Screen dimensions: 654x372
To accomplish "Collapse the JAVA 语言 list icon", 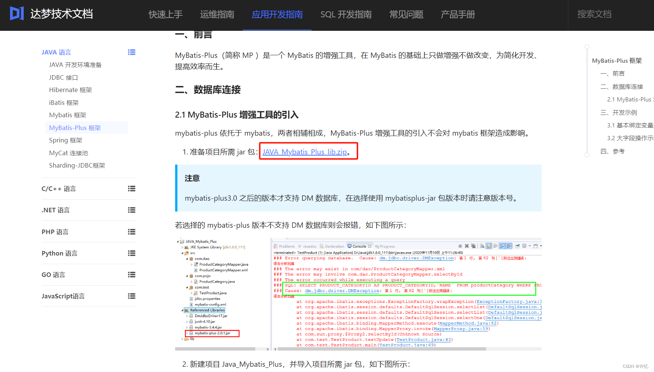I will coord(132,52).
